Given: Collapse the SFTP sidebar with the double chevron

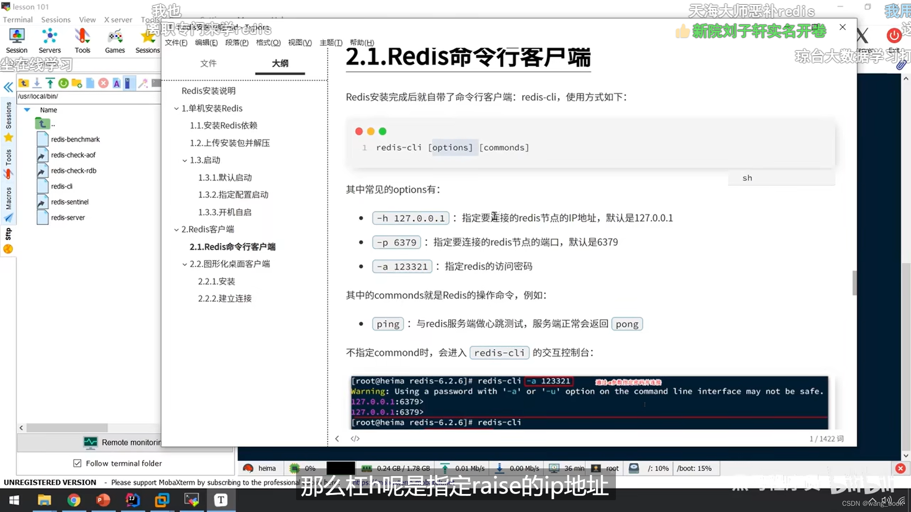Looking at the screenshot, I should click(x=8, y=87).
